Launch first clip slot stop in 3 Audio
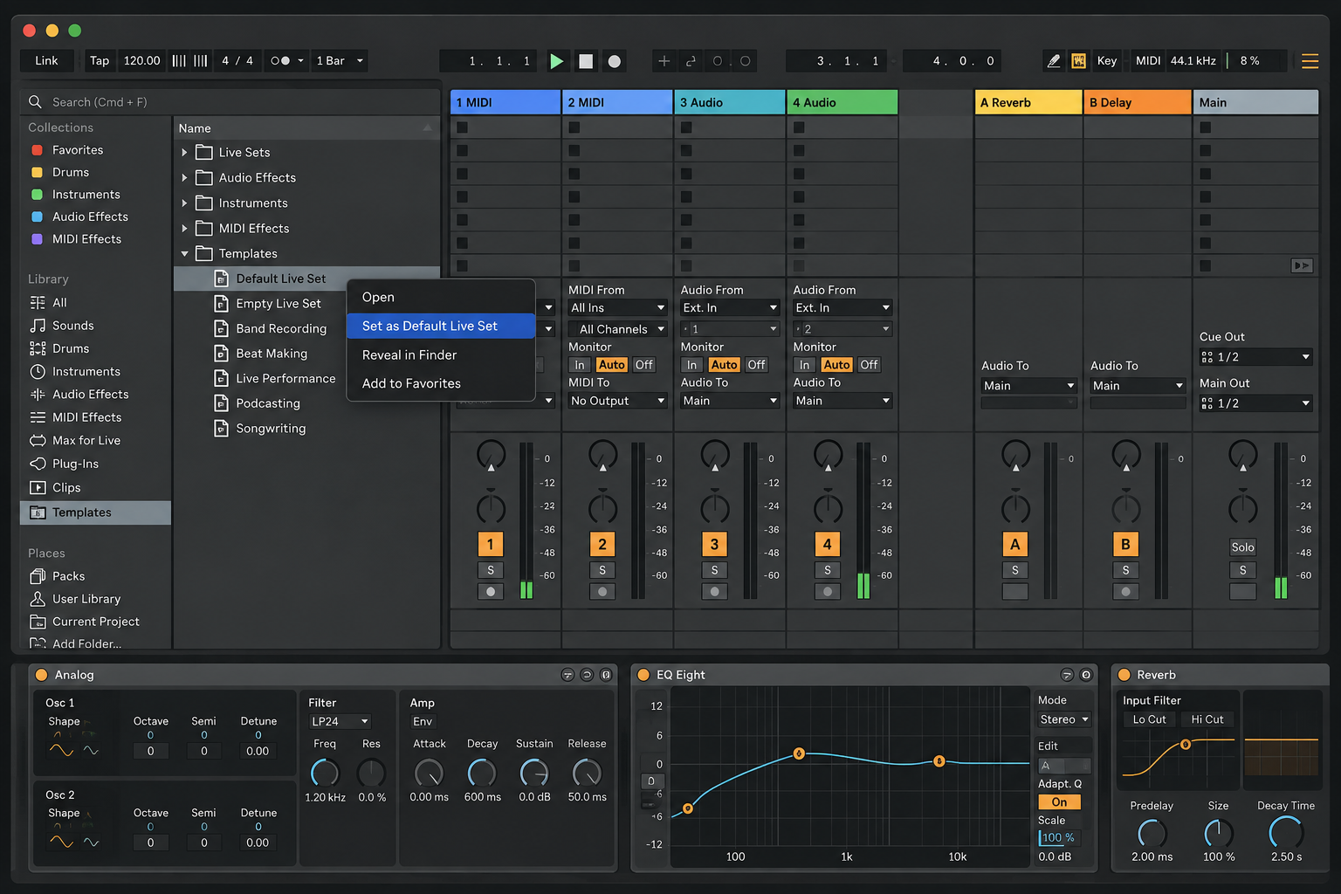Image resolution: width=1341 pixels, height=894 pixels. click(686, 127)
